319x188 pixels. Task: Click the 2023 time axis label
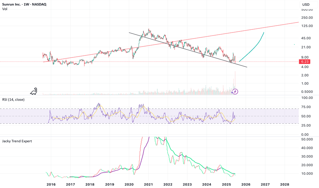pos(187,184)
